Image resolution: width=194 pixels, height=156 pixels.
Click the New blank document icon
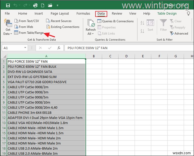pyautogui.click(x=43, y=6)
